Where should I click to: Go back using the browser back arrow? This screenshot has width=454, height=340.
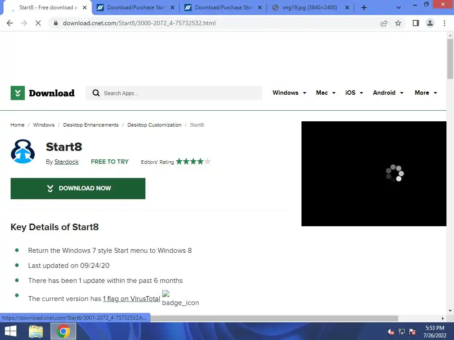pos(10,23)
